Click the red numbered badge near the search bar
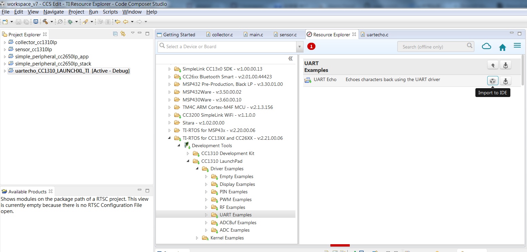This screenshot has height=252, width=527. (311, 46)
